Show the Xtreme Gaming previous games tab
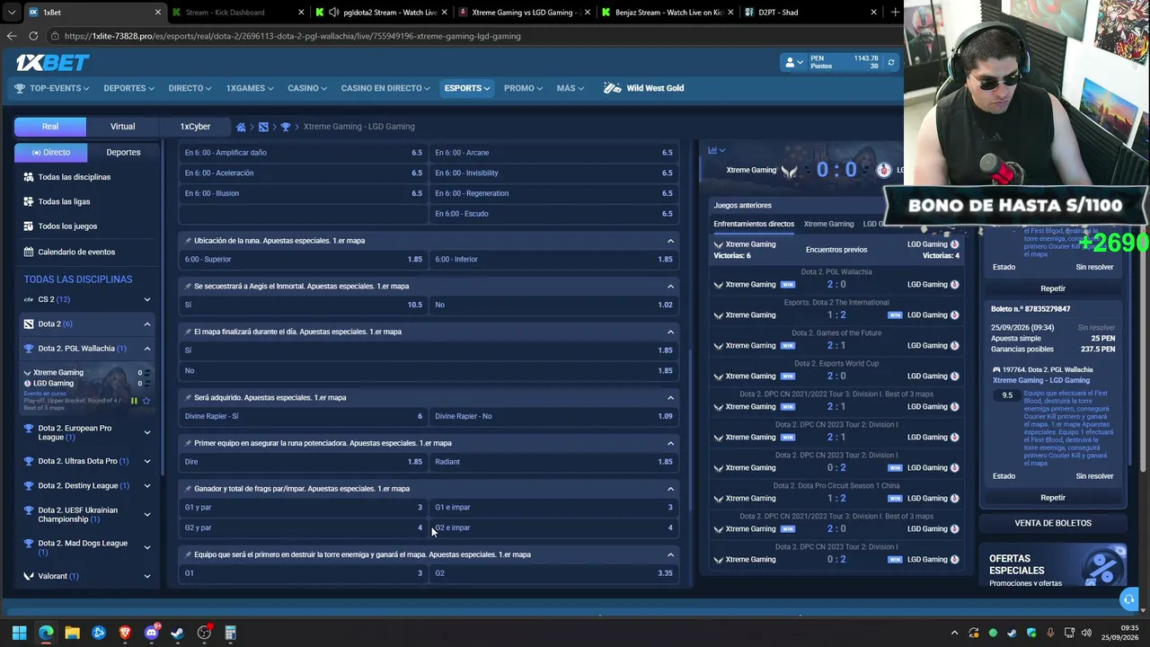Image resolution: width=1150 pixels, height=647 pixels. tap(828, 224)
